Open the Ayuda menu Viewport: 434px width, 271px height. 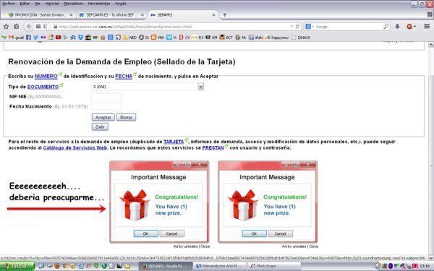click(120, 4)
